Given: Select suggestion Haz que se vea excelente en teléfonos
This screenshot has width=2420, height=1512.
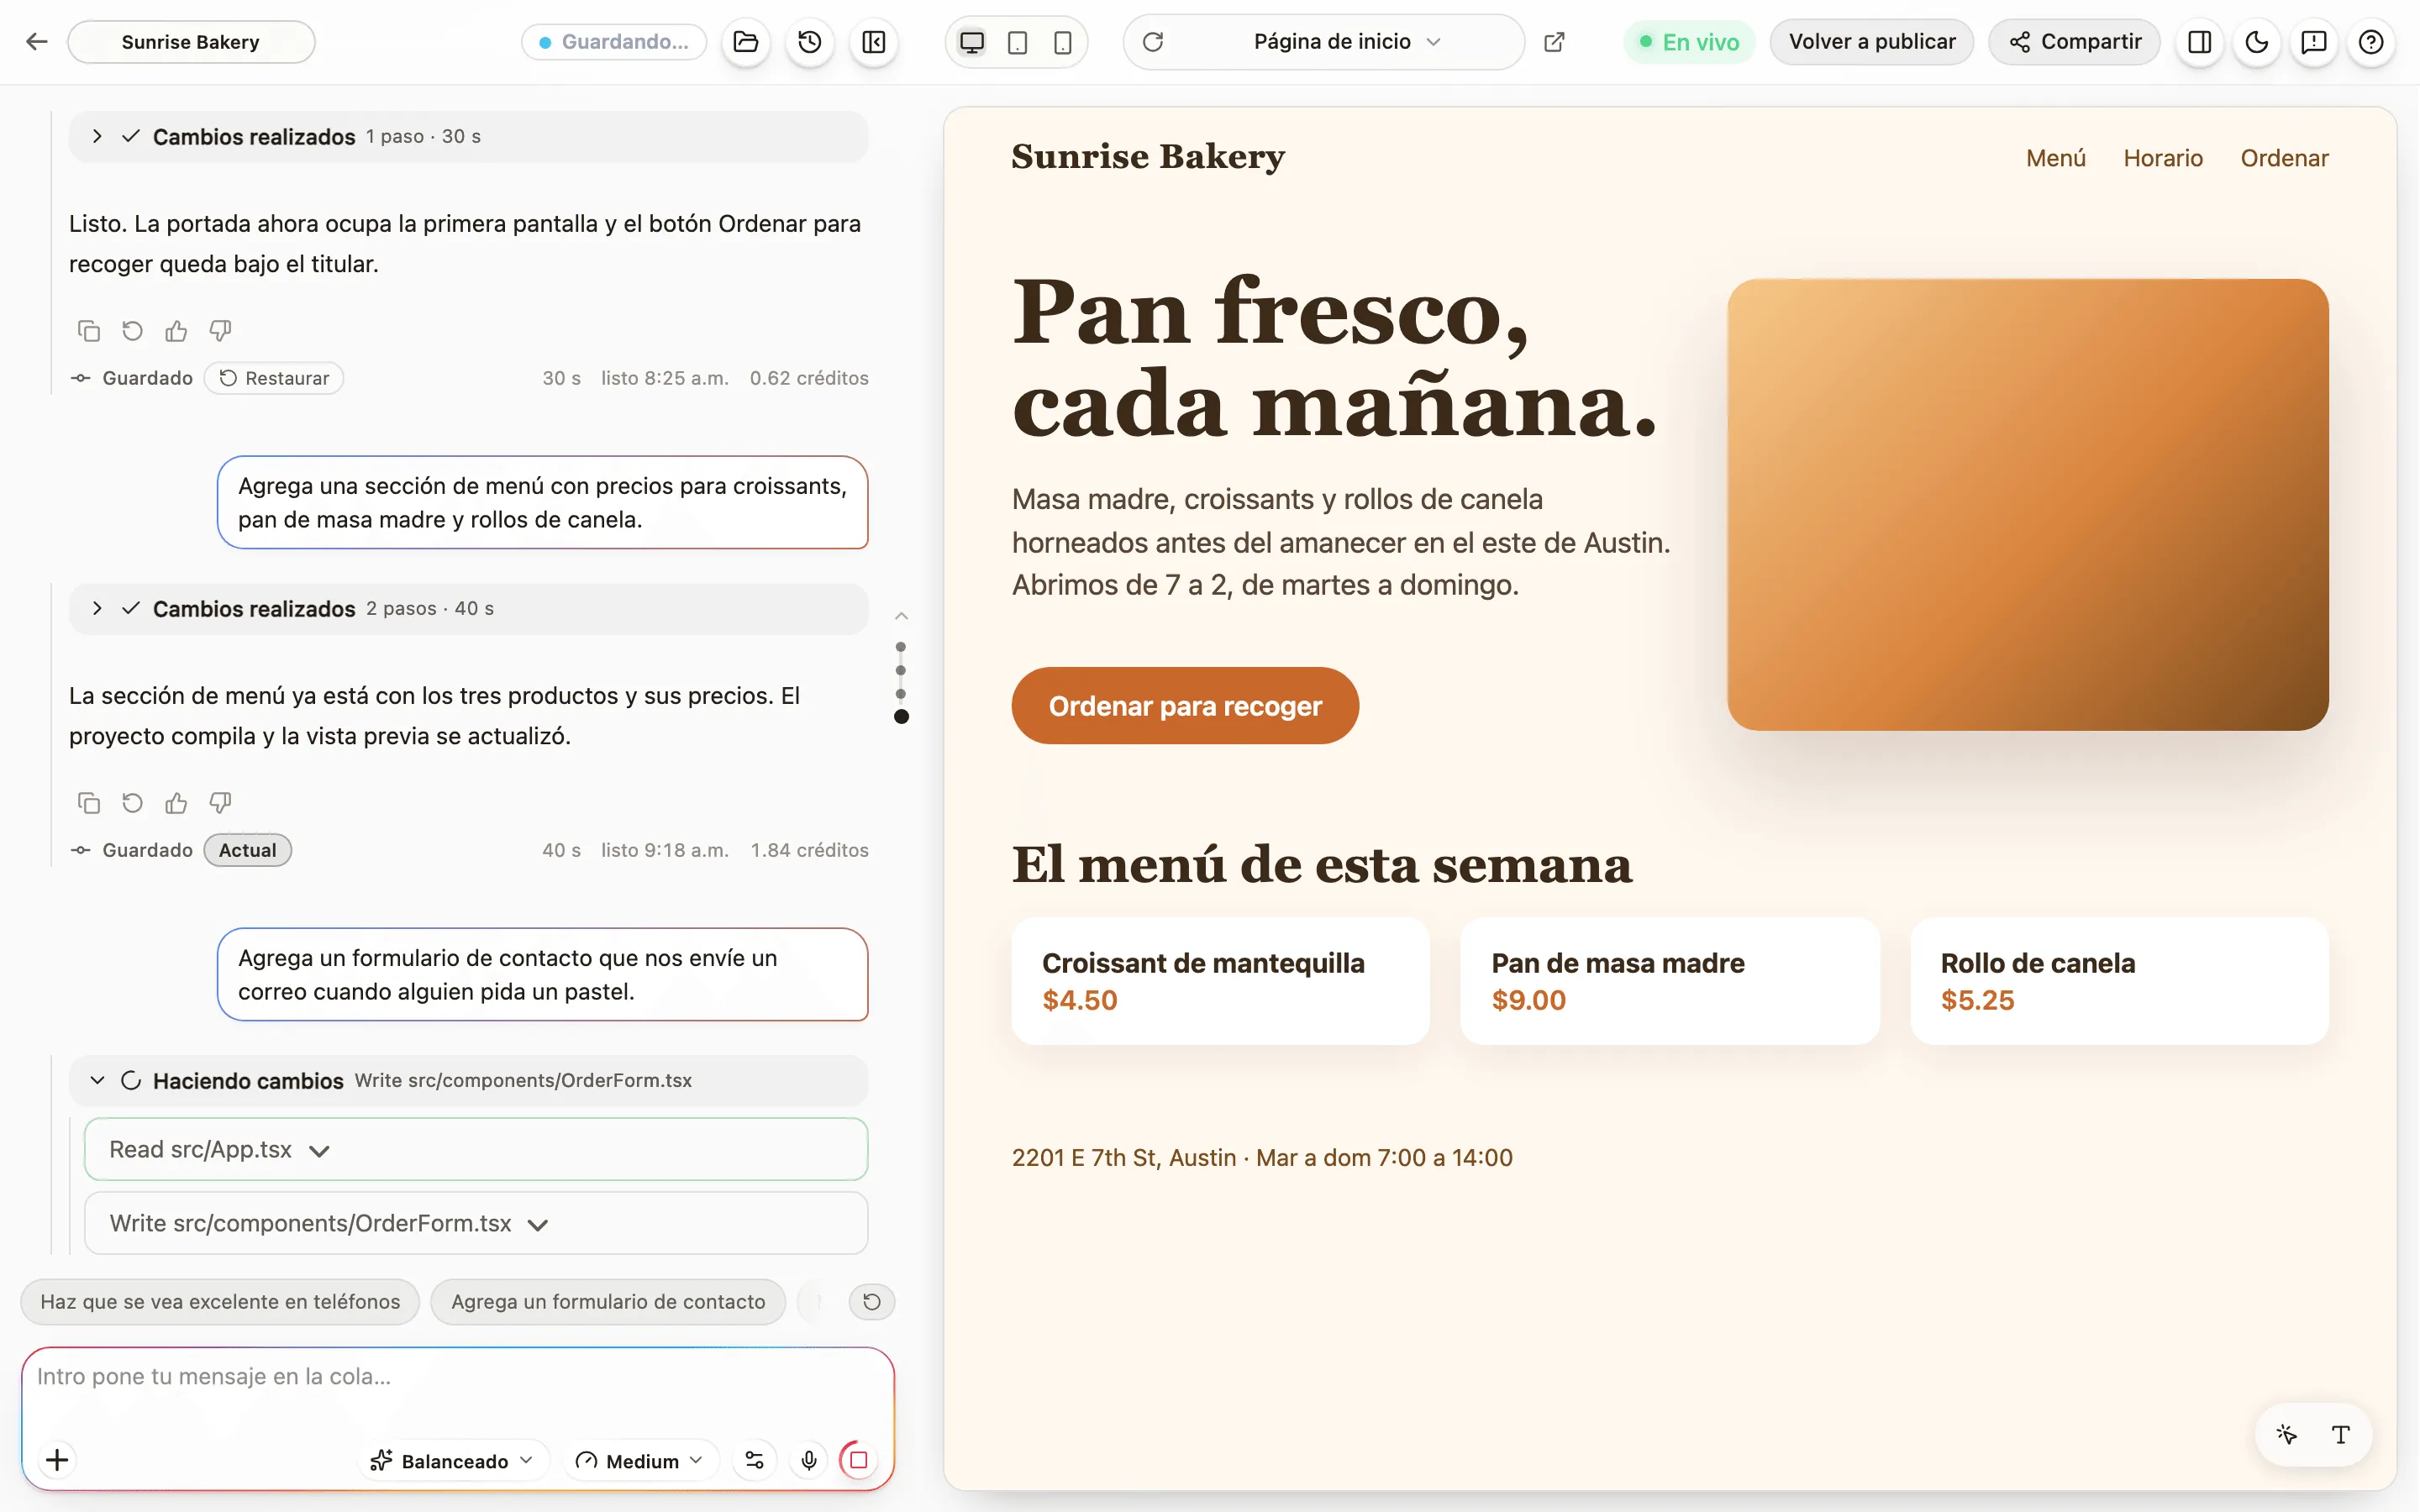Looking at the screenshot, I should 220,1301.
